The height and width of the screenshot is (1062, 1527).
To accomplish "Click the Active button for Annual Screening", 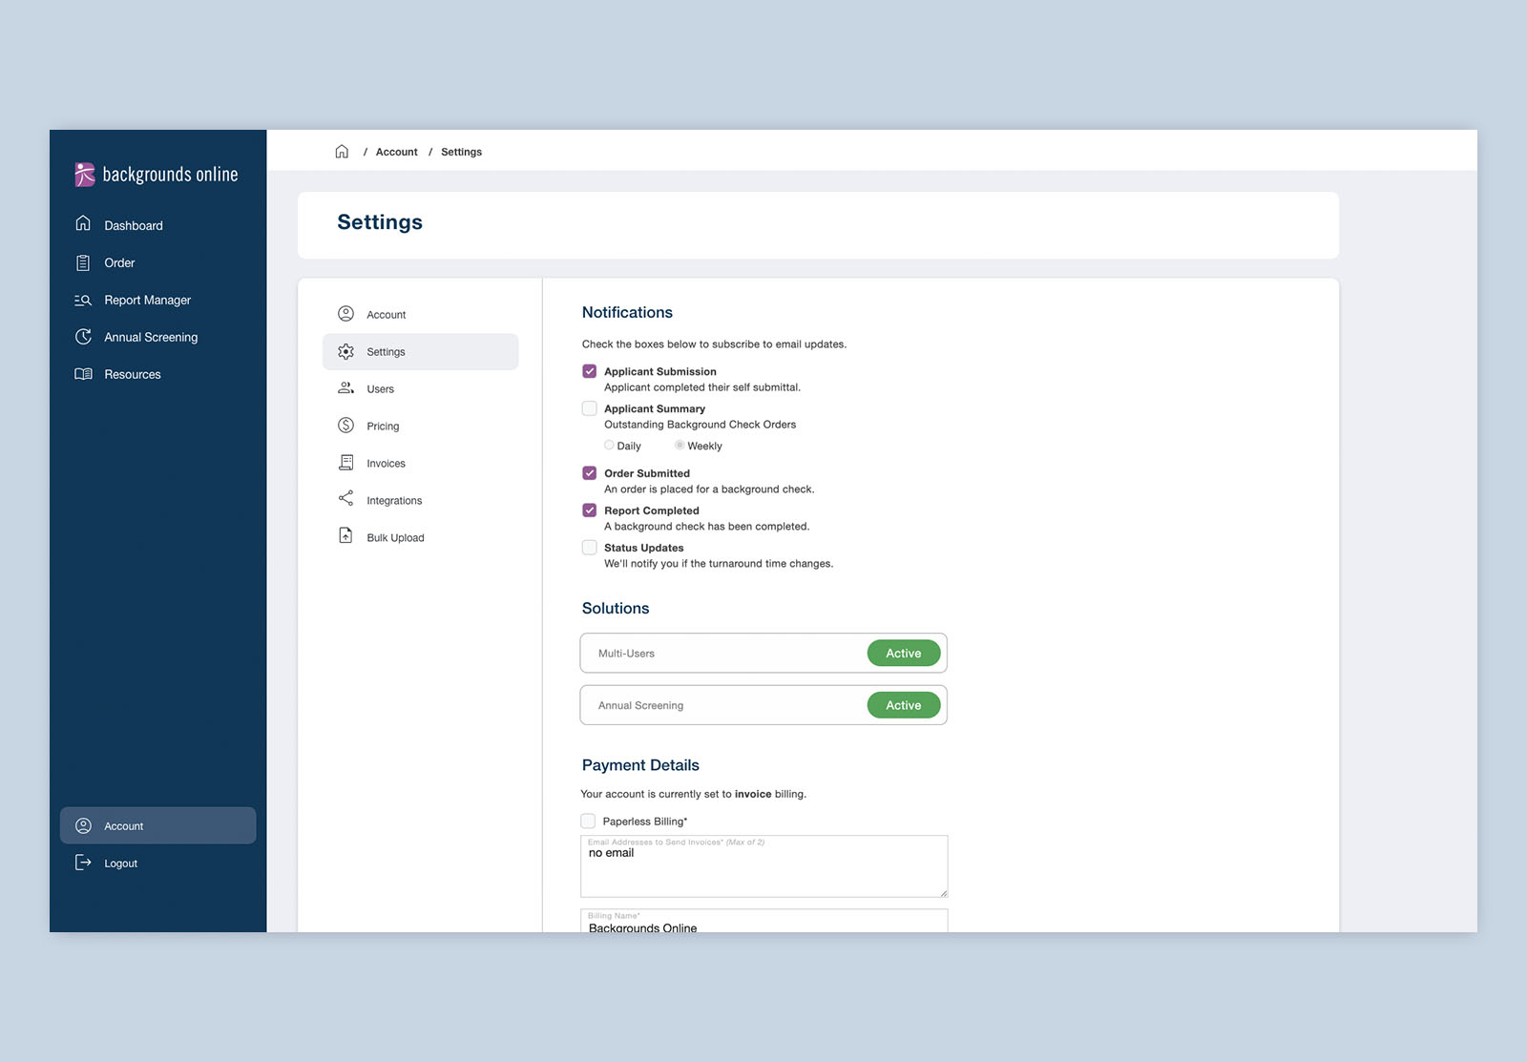I will click(903, 705).
